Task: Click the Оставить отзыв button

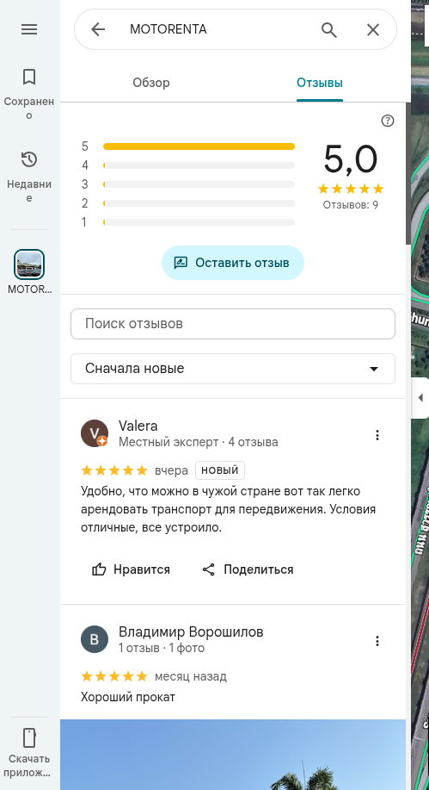Action: [233, 263]
